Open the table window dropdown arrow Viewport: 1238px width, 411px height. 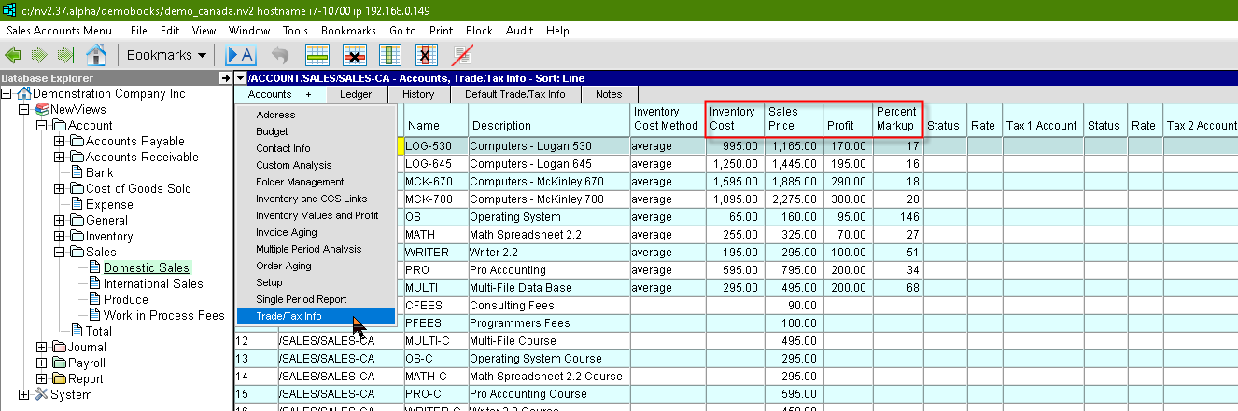click(x=241, y=78)
